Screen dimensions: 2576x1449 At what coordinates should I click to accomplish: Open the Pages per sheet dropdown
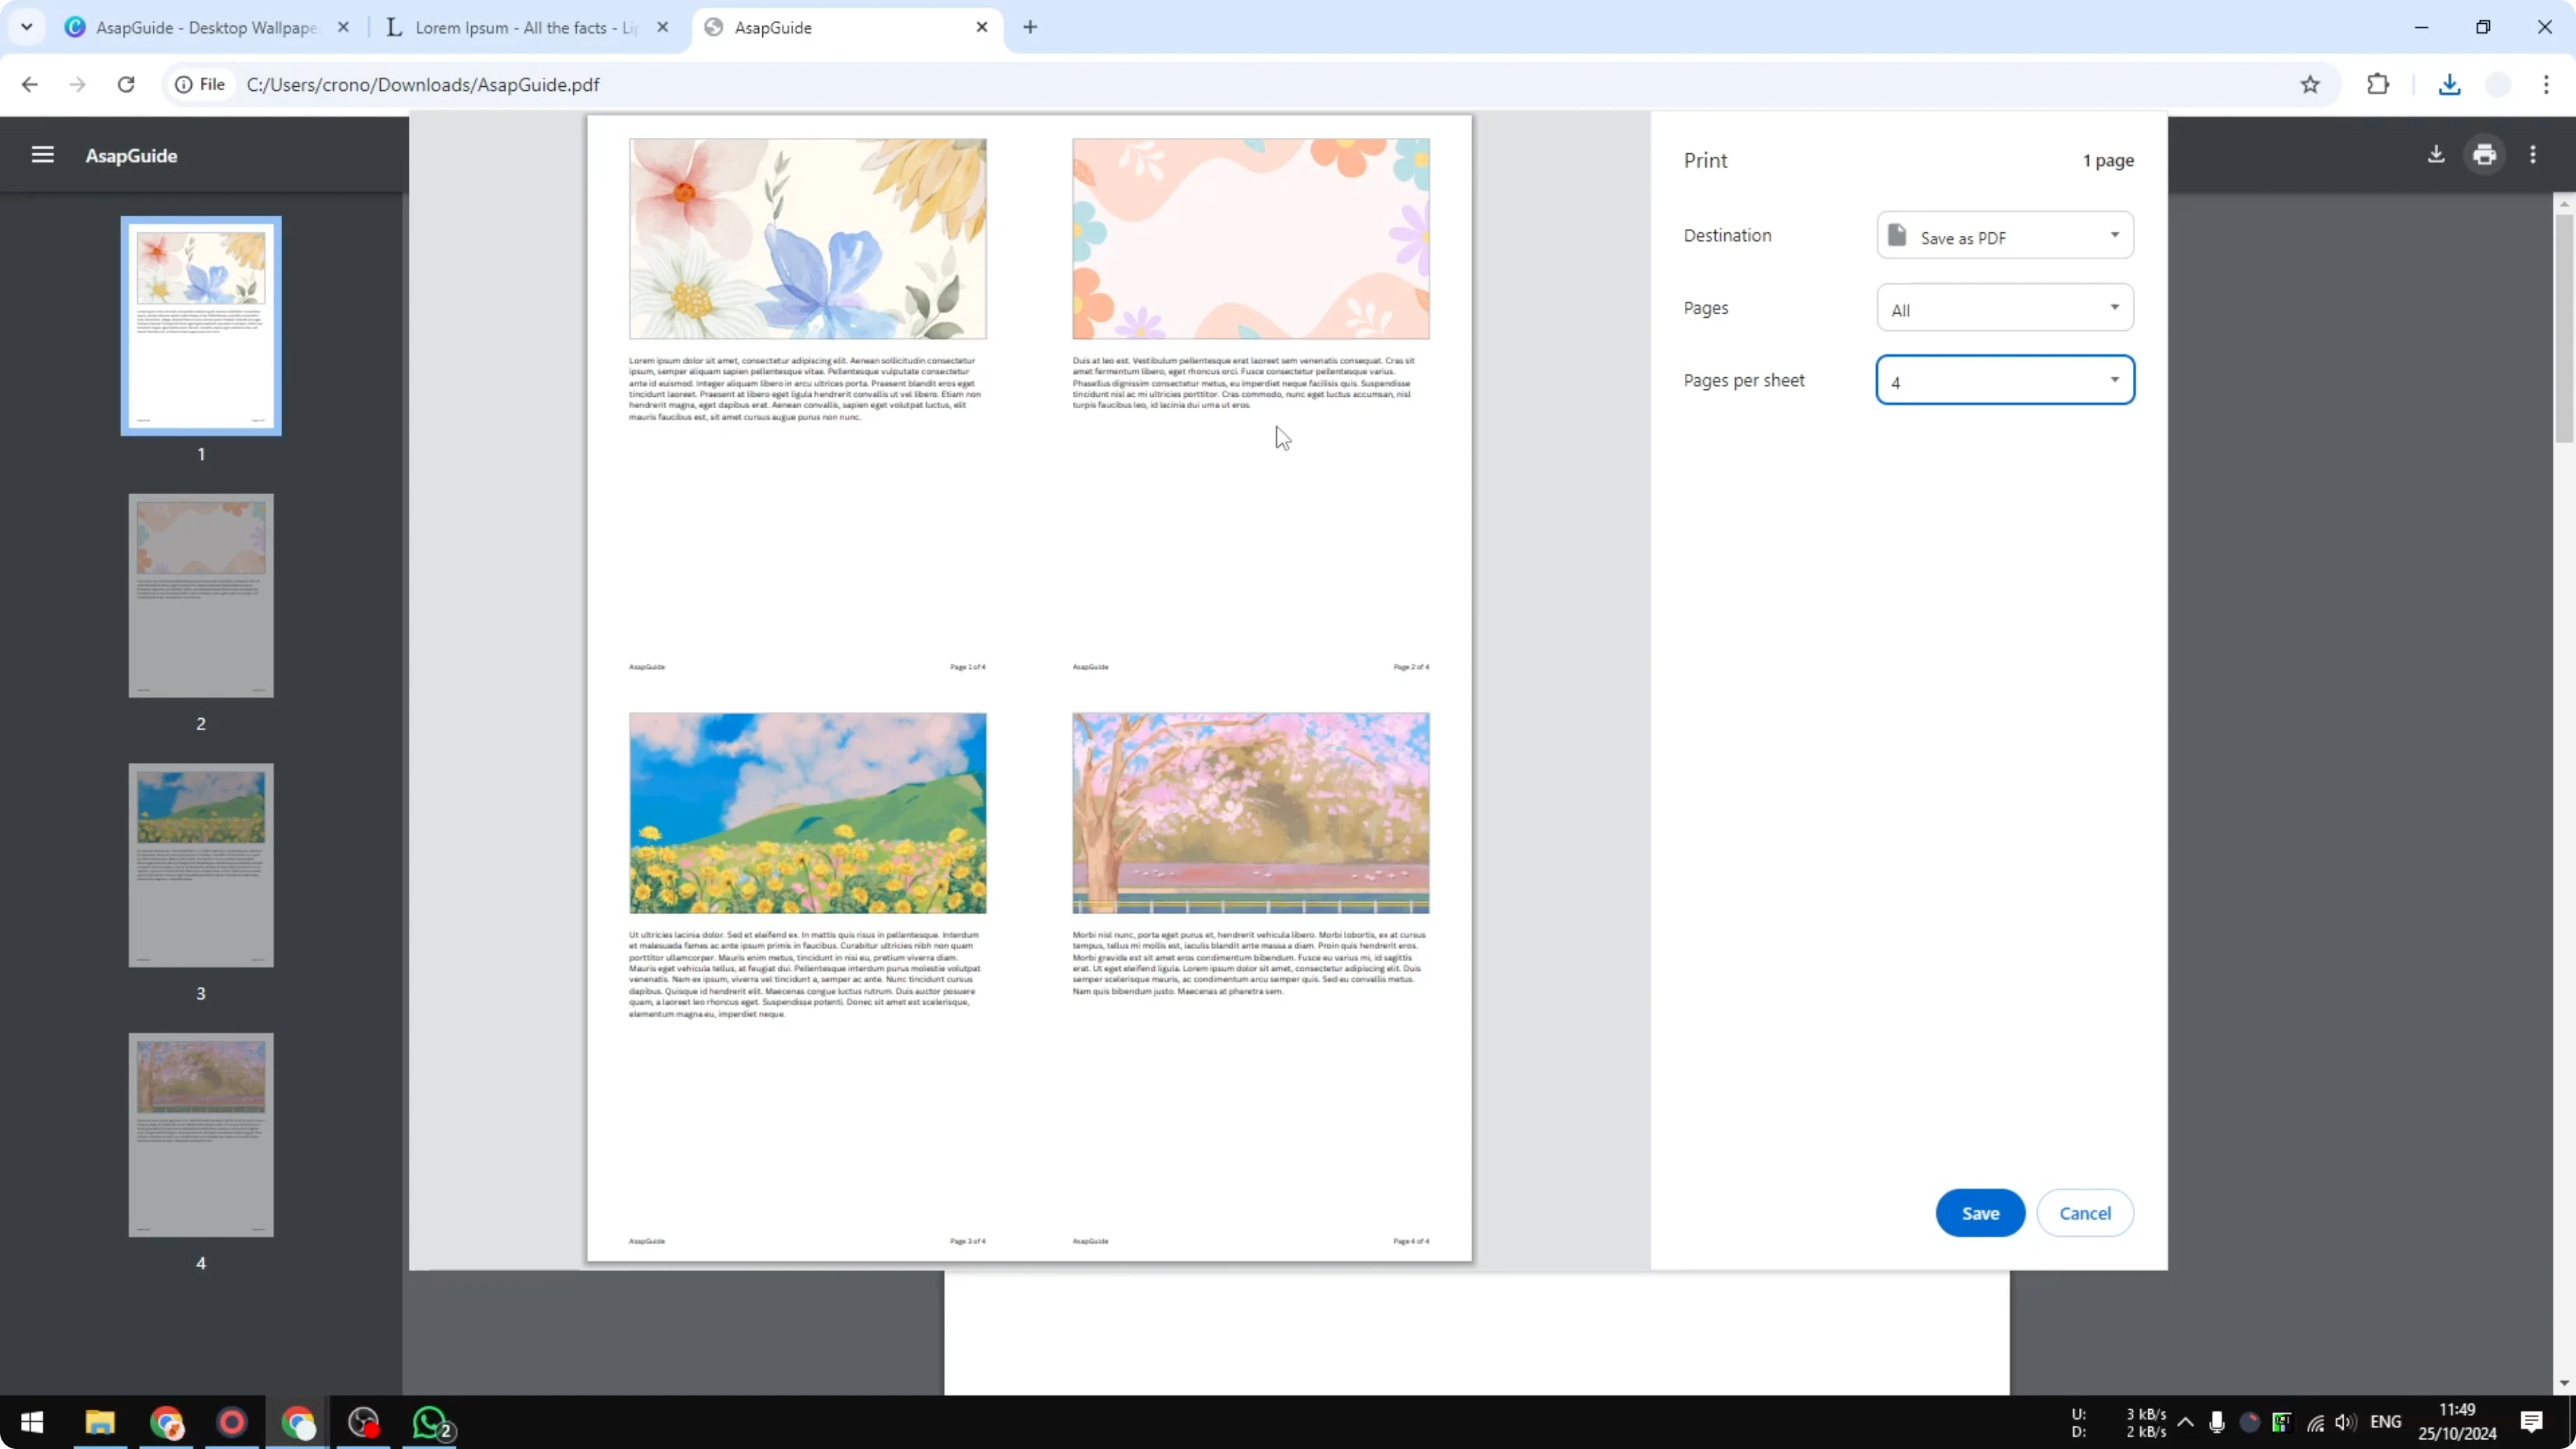coord(2005,381)
